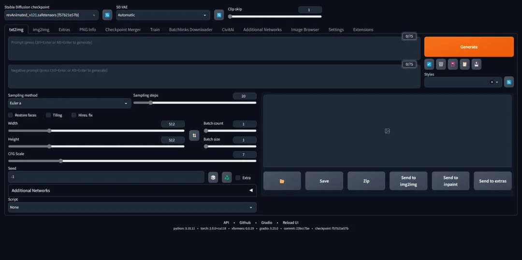Image resolution: width=522 pixels, height=260 pixels.
Task: Click into the Negative prompt text box
Action: pos(214,76)
